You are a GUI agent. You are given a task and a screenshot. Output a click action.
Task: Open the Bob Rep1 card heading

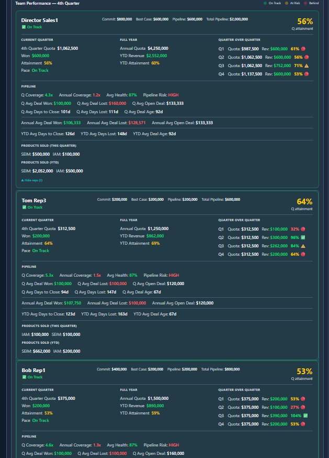tap(33, 370)
